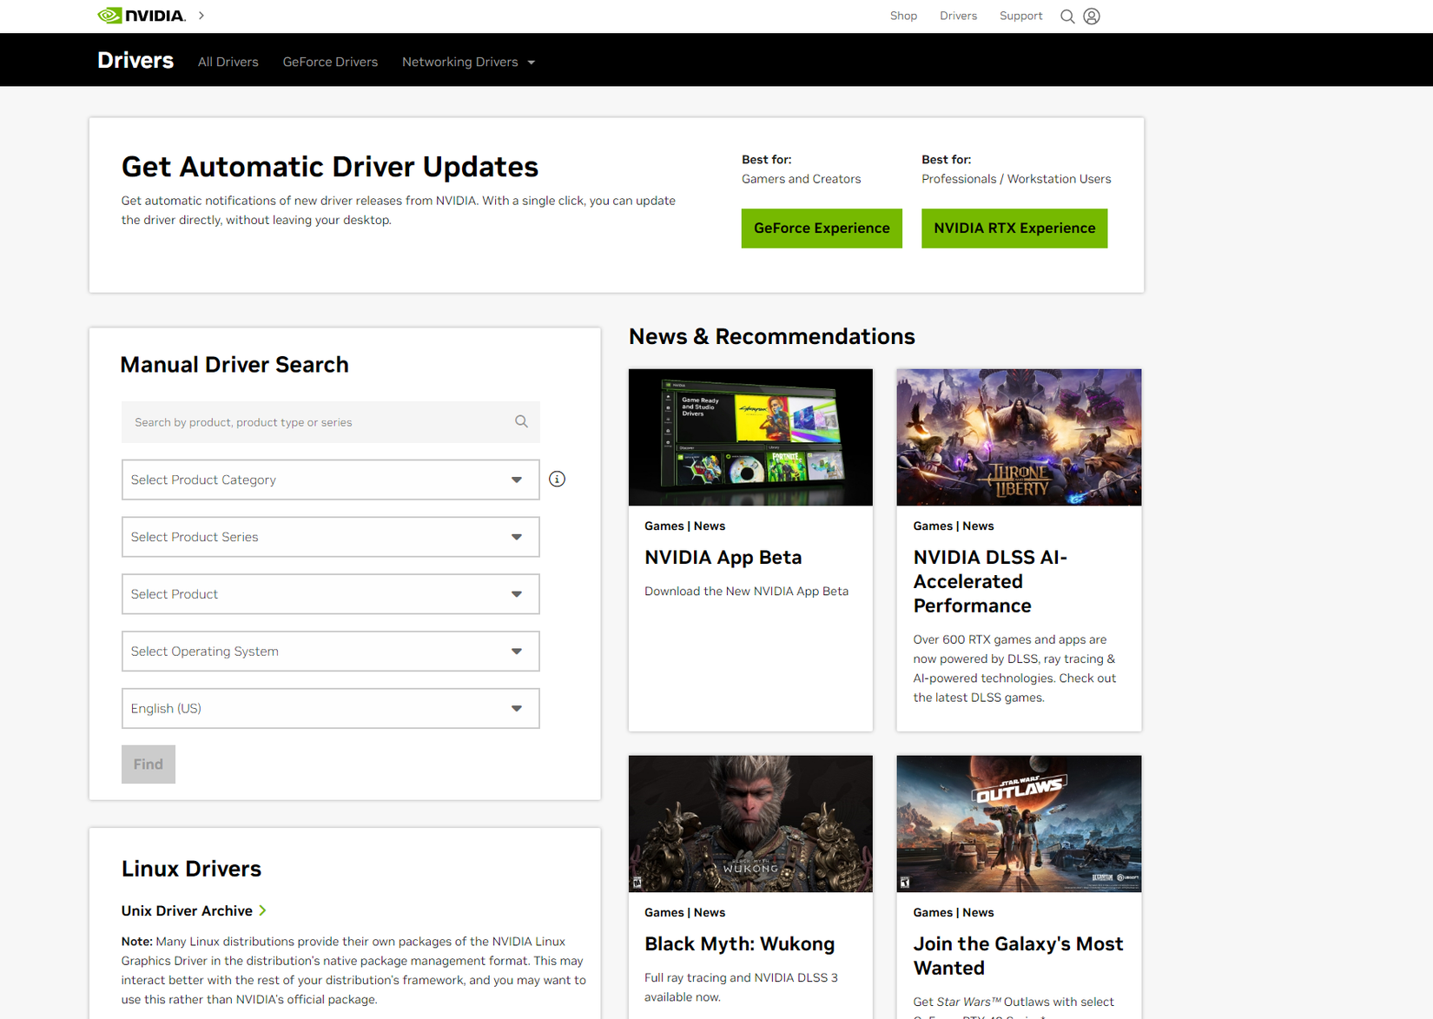Click the product category info icon
Viewport: 1433px width, 1019px height.
[558, 480]
